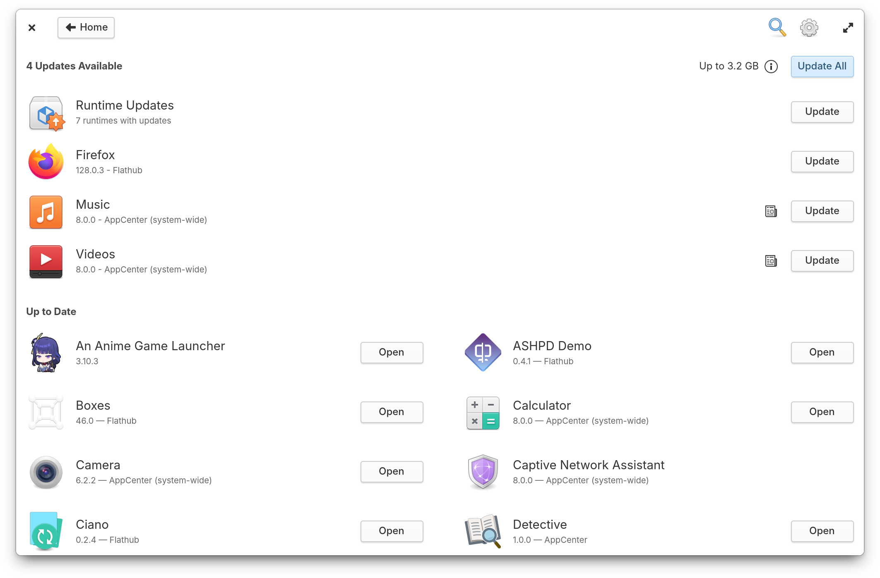Click the ASHPD Demo app icon

click(483, 352)
